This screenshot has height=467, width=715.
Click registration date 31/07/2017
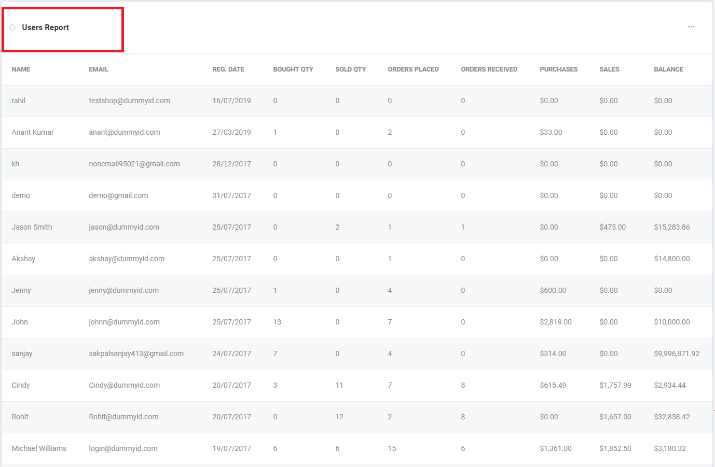[231, 196]
